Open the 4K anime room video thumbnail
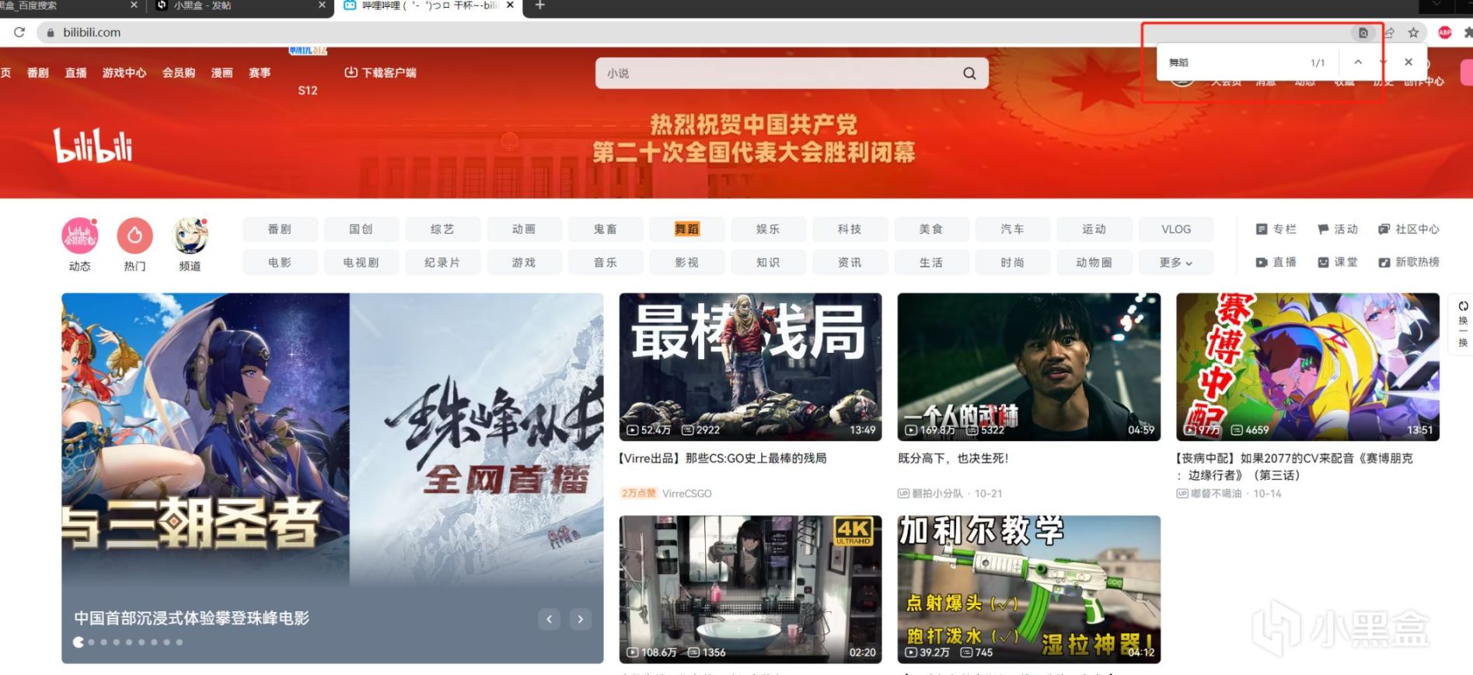 [x=751, y=589]
